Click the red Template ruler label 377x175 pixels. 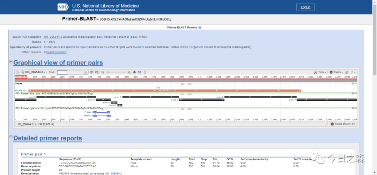21,77
